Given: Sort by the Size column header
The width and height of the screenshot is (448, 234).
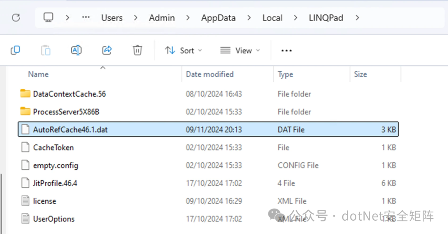Looking at the screenshot, I should tap(360, 74).
